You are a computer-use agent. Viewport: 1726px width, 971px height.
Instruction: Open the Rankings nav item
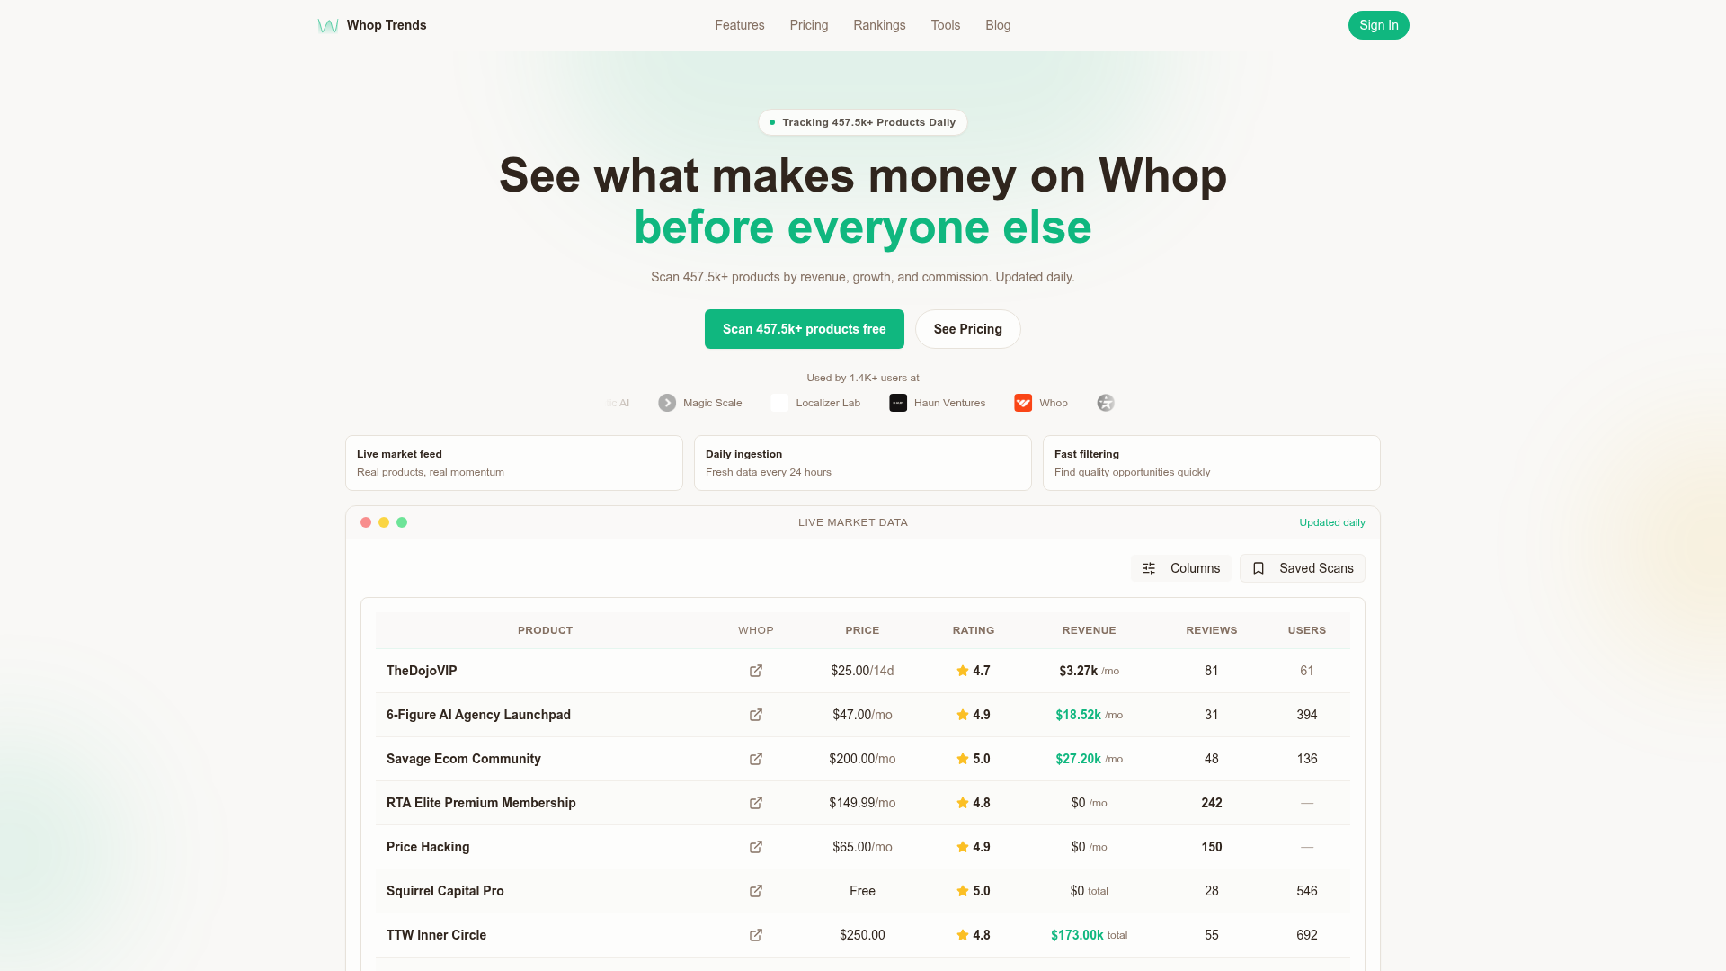pyautogui.click(x=879, y=25)
